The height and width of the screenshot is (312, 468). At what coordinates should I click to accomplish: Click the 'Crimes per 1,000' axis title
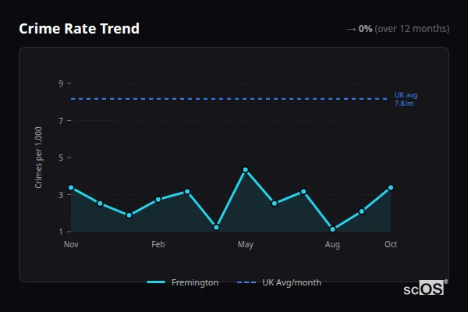click(x=38, y=158)
